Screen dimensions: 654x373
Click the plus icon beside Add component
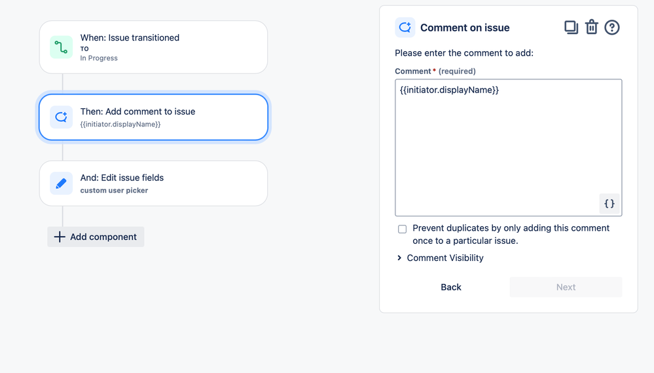(x=60, y=237)
